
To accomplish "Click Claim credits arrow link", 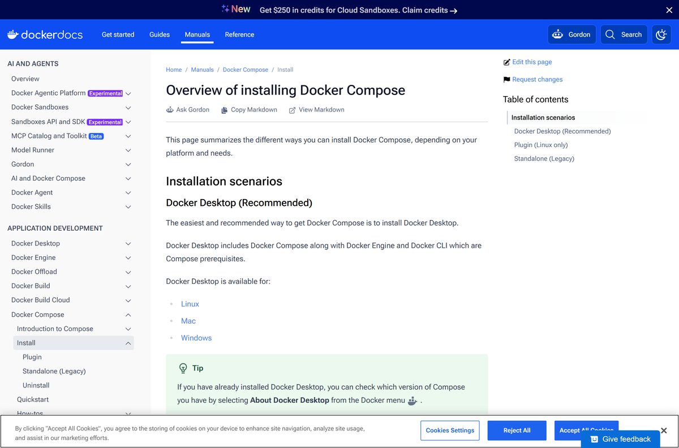I will 429,10.
